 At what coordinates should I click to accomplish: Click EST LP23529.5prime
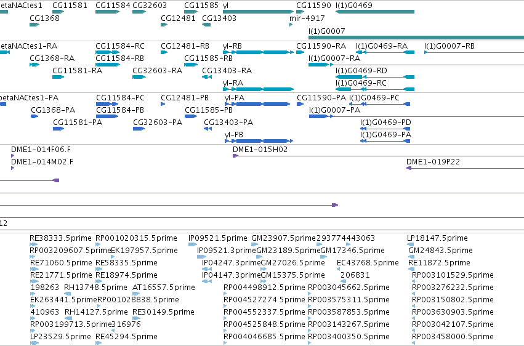60,337
